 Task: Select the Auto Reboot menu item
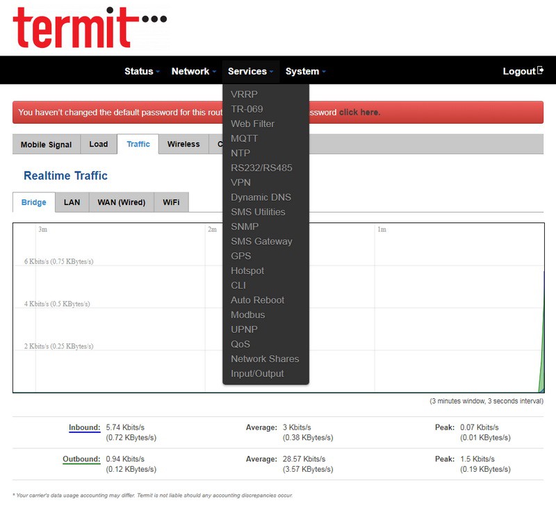tap(257, 300)
